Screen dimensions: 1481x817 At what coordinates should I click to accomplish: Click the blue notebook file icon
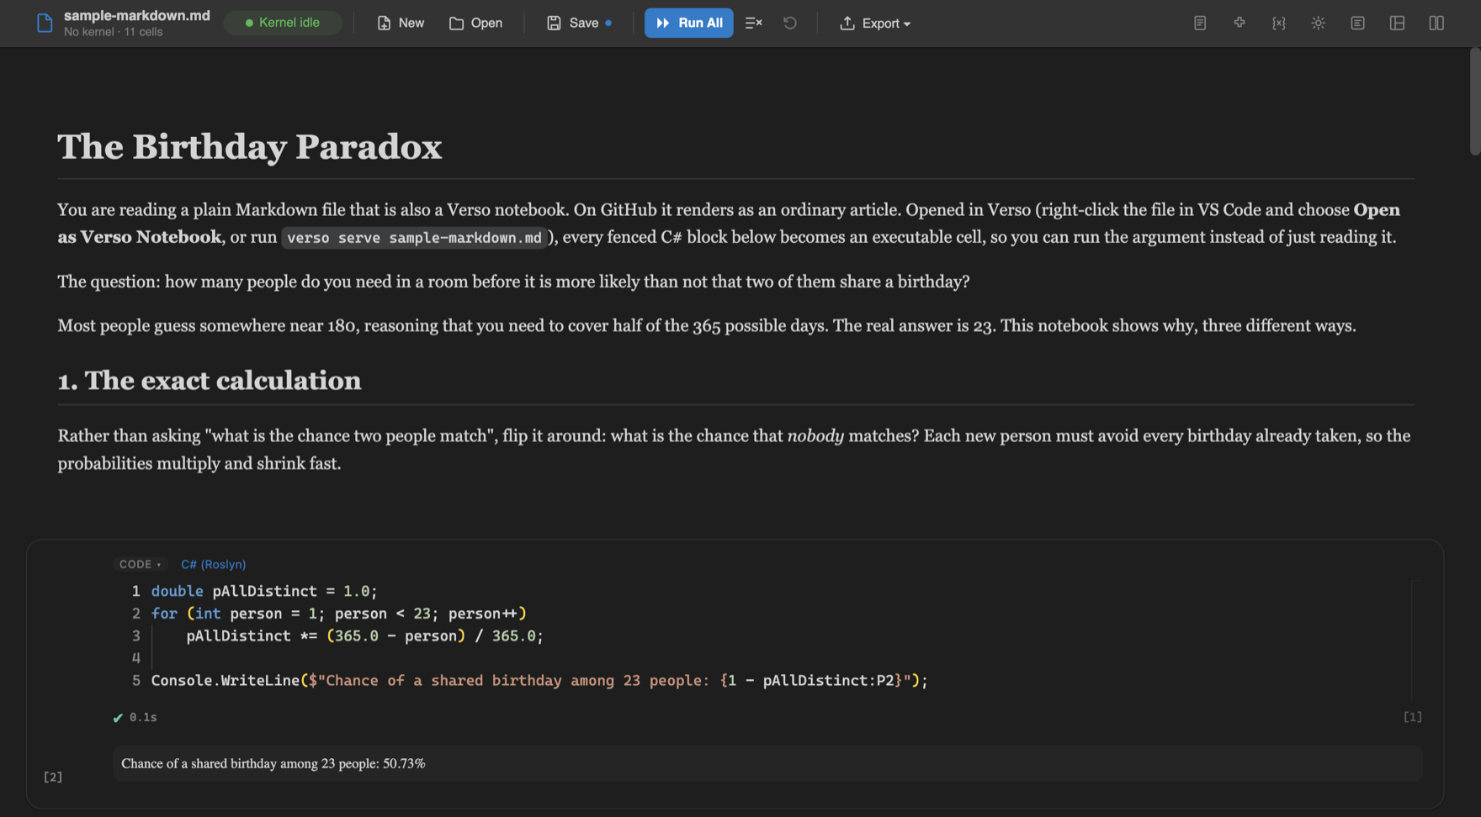(x=45, y=24)
